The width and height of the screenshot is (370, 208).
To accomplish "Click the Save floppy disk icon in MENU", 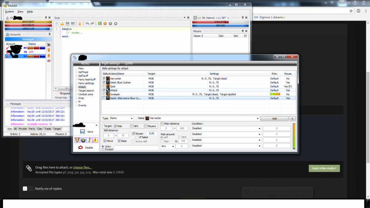I will (82, 132).
